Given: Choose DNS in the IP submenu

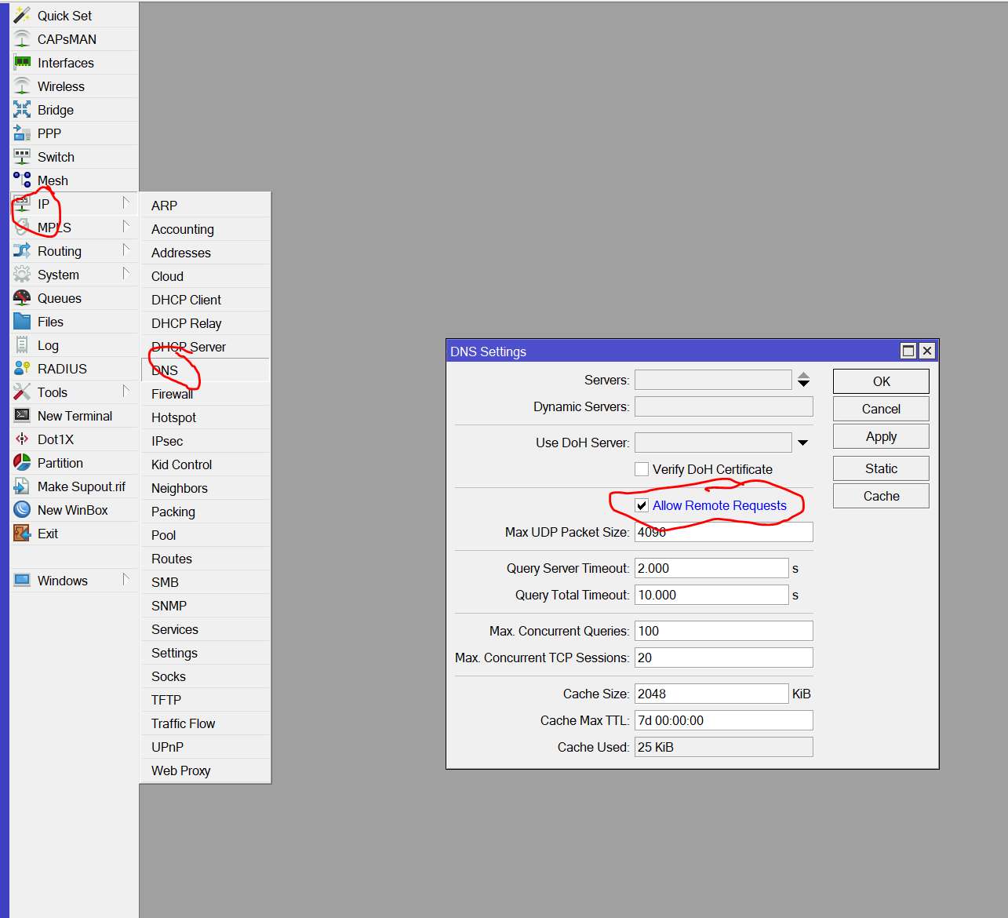Looking at the screenshot, I should (x=206, y=370).
